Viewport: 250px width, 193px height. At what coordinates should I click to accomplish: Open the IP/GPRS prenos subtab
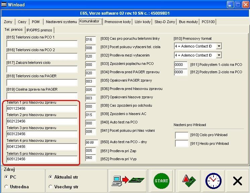tap(39, 30)
